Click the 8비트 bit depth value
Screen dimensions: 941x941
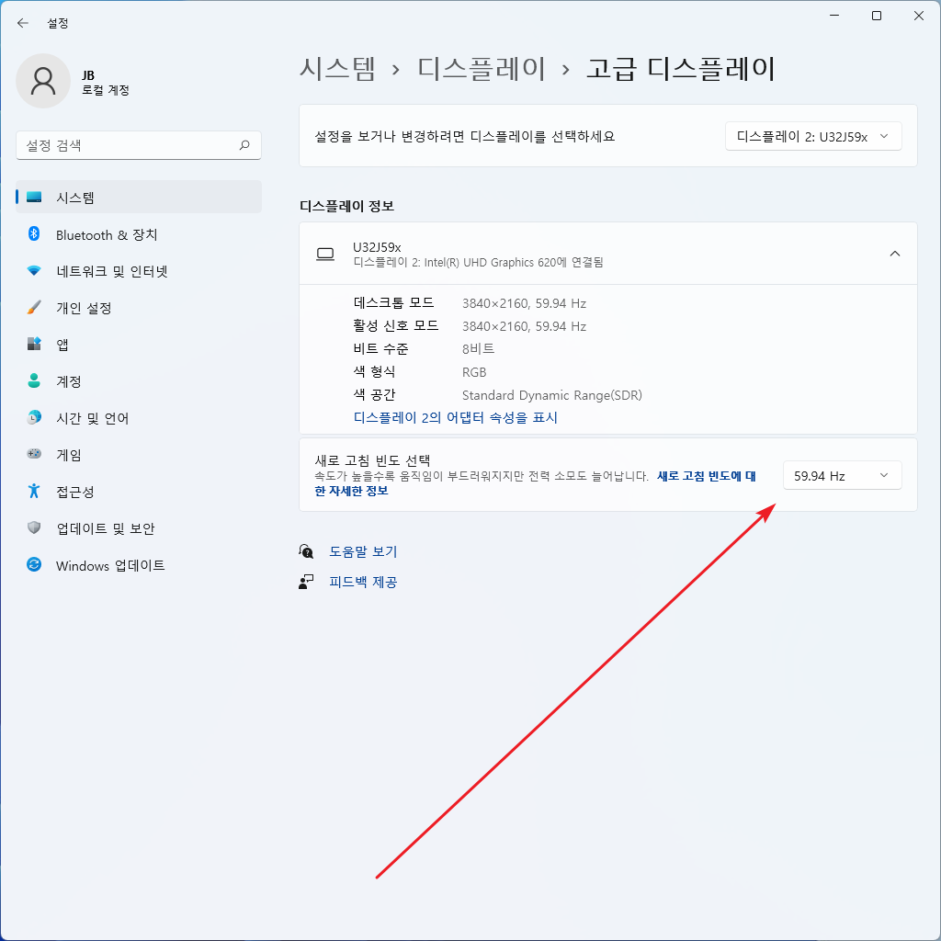tap(478, 348)
